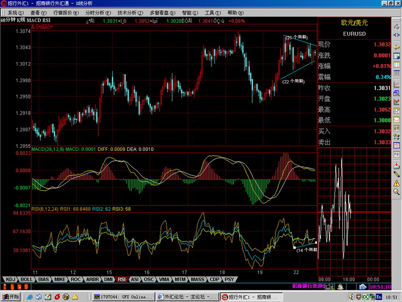Click the 开始 Start button
Screen dimensions: 402x302
11,297
